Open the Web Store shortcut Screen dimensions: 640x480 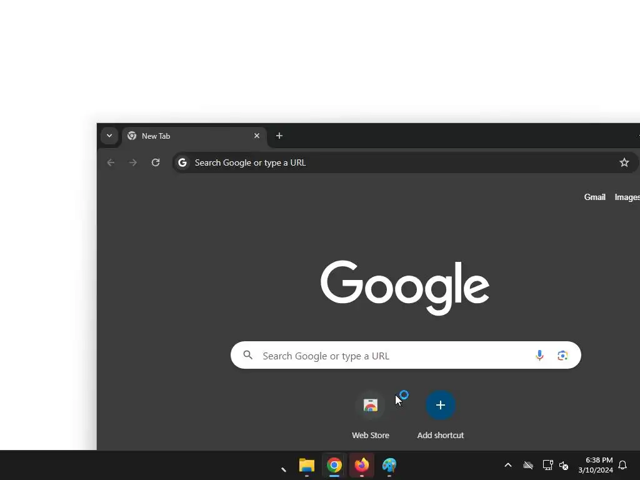[371, 405]
